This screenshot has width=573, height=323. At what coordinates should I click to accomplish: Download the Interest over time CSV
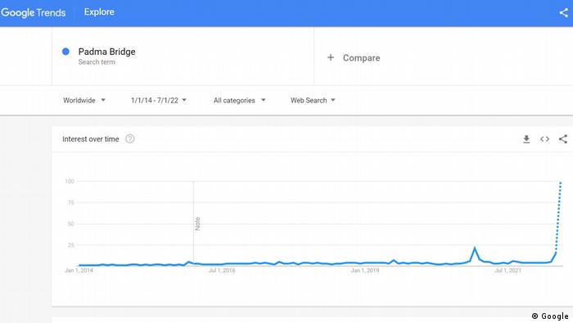tap(526, 139)
